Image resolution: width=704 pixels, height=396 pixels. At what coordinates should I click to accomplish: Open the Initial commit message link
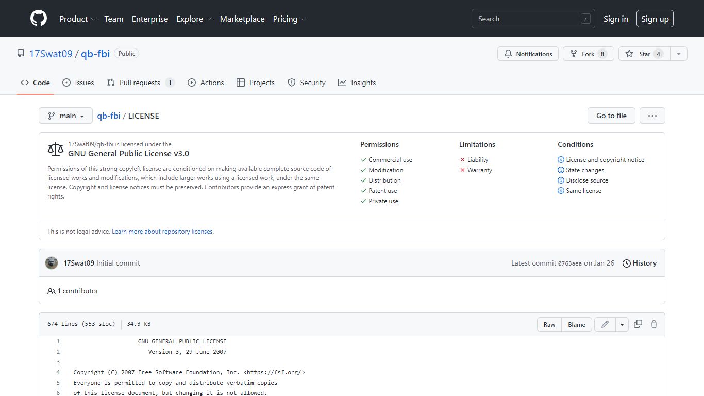[118, 263]
